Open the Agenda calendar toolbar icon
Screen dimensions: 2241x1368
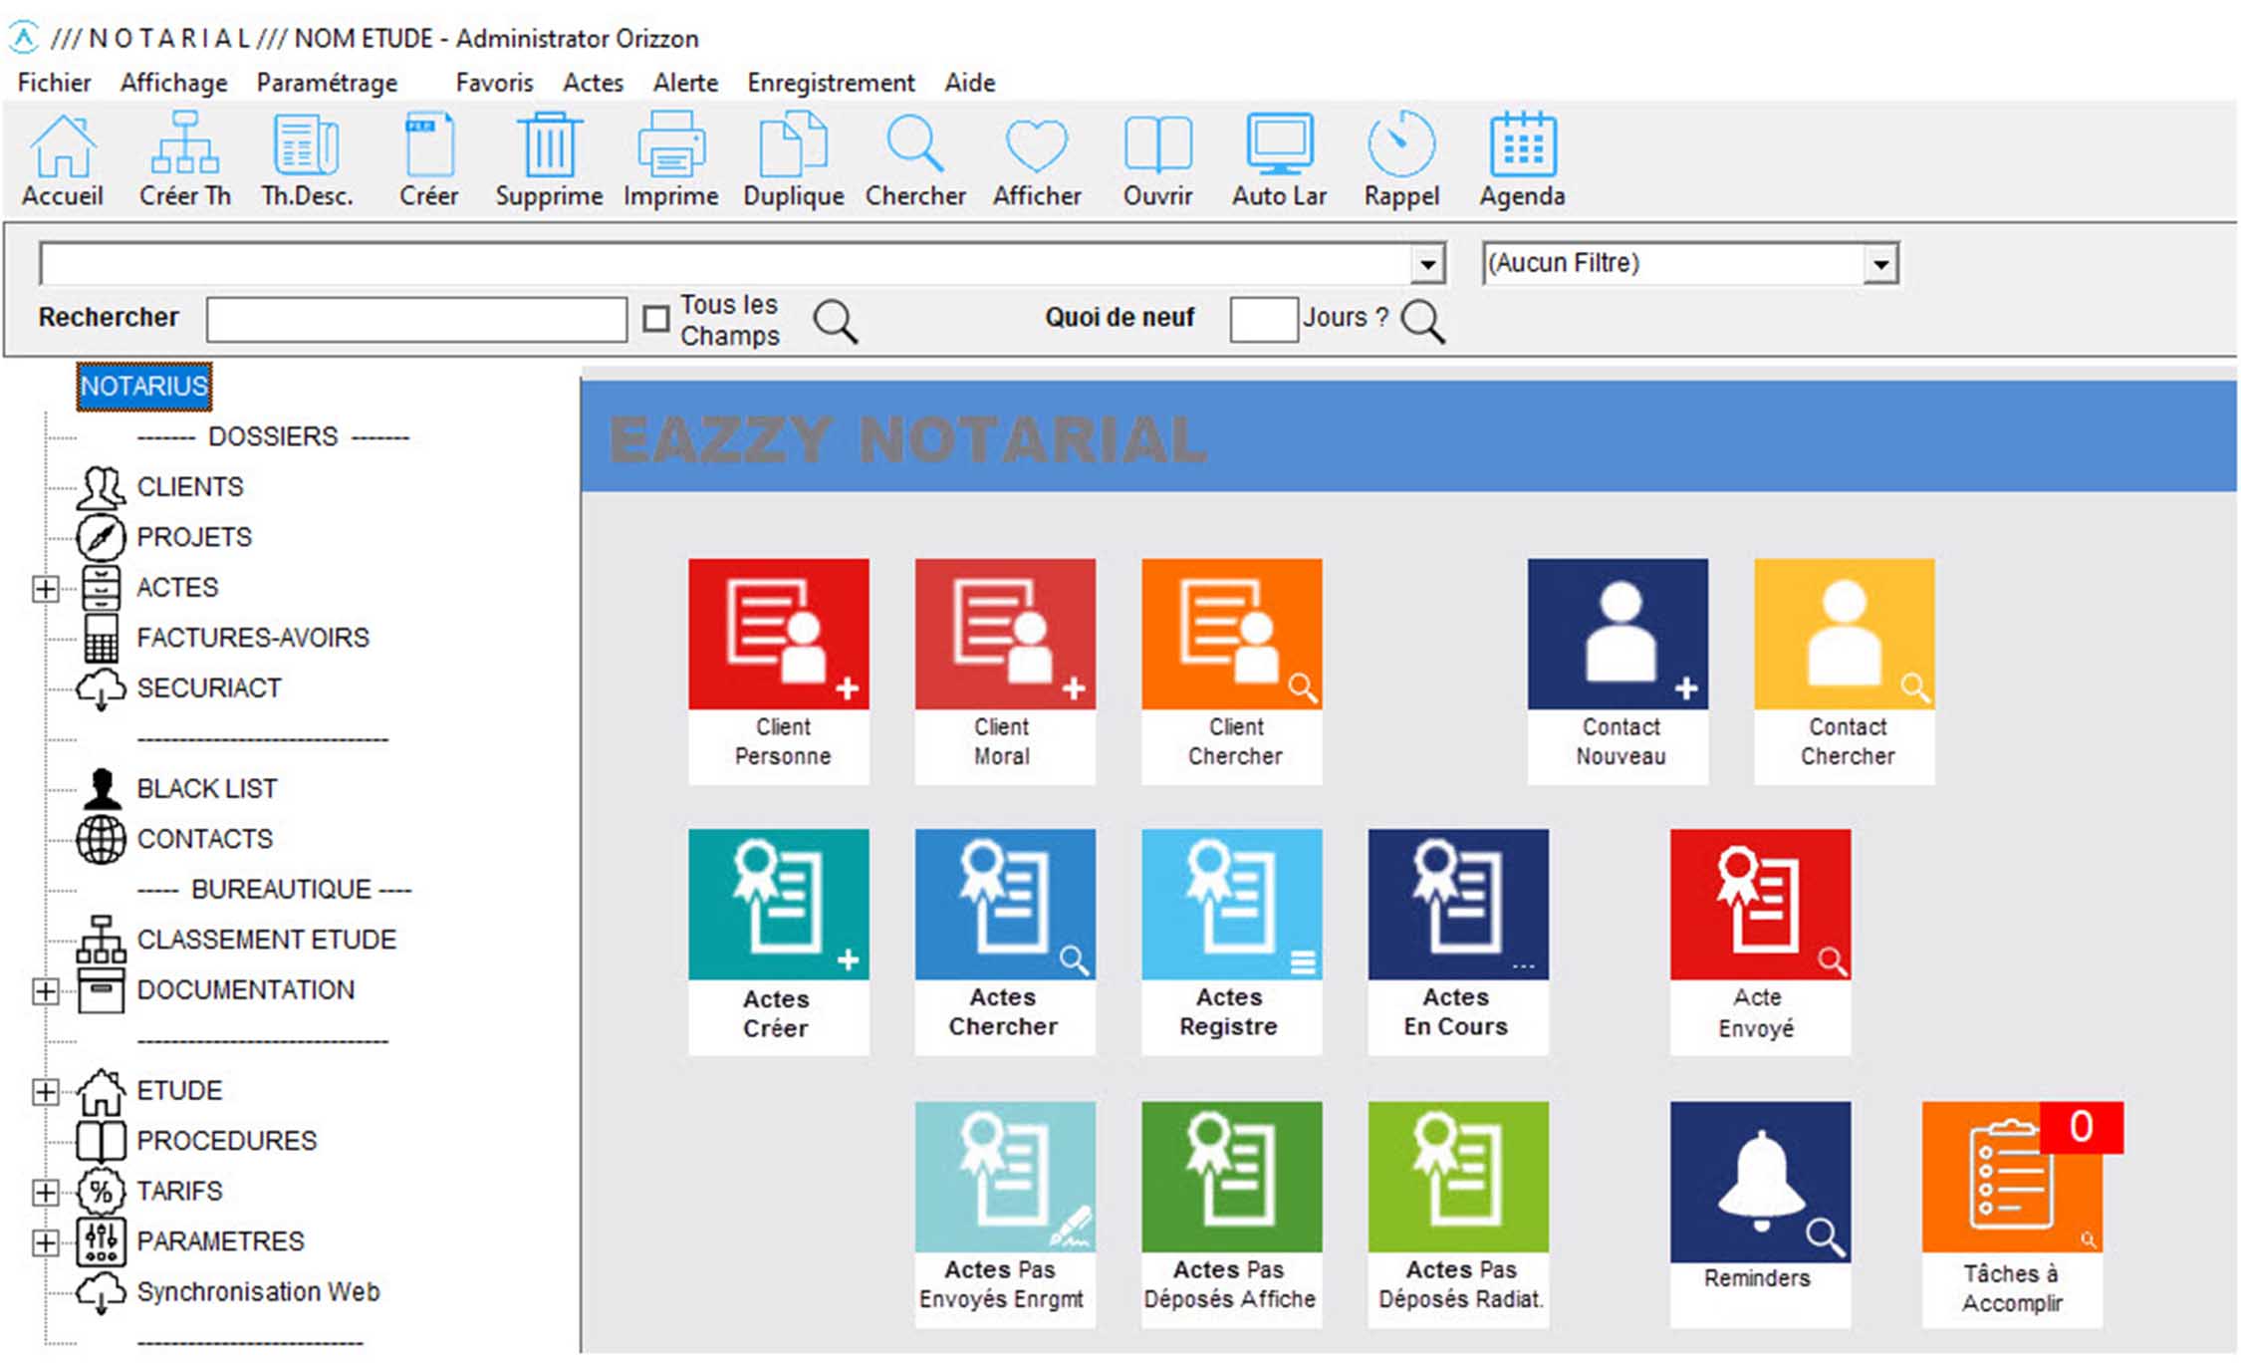[x=1523, y=159]
